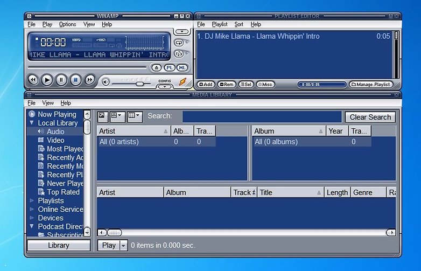Click the mute speaker icon
This screenshot has width=421, height=271.
[106, 82]
